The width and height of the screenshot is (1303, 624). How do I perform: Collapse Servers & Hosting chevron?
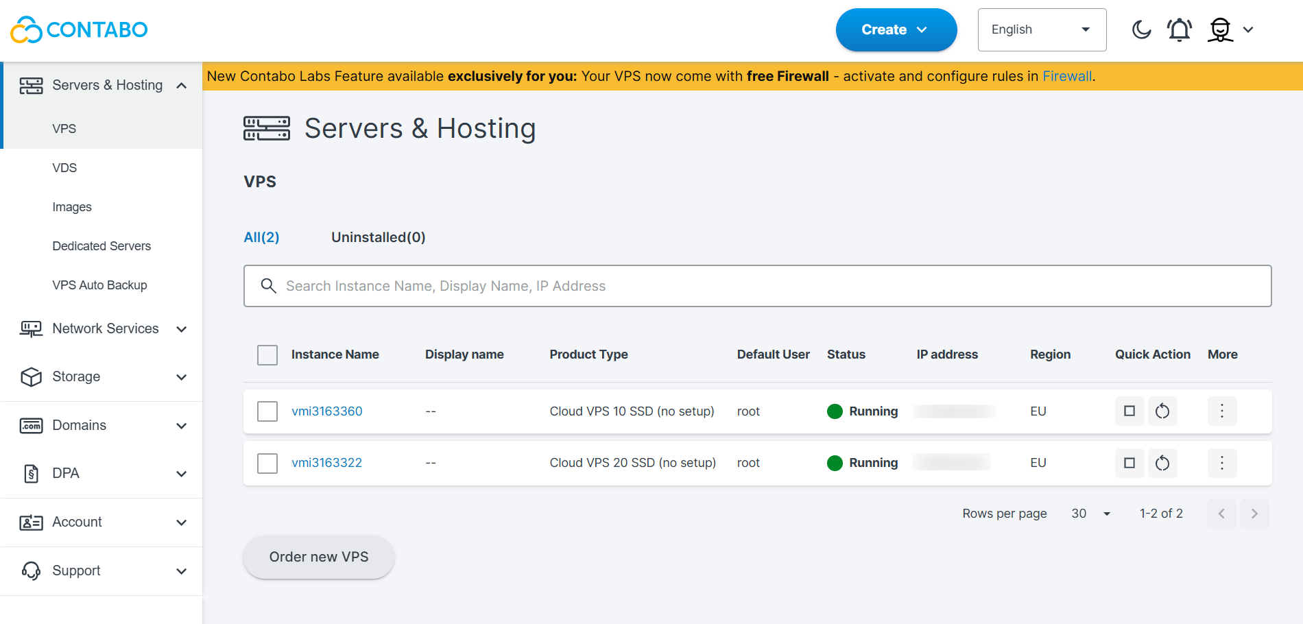point(182,86)
